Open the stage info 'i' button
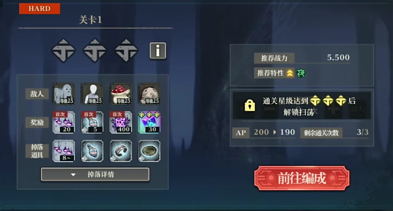The height and width of the screenshot is (211, 393). pos(158,51)
